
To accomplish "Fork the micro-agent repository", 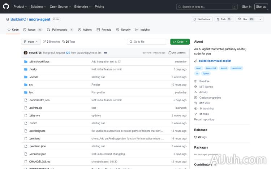I will pos(224,19).
